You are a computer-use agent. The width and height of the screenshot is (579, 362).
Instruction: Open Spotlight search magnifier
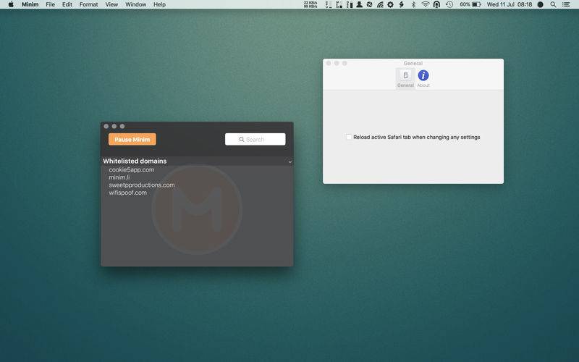point(553,4)
